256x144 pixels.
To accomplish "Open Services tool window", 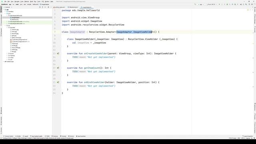I will pyautogui.click(x=71, y=136).
